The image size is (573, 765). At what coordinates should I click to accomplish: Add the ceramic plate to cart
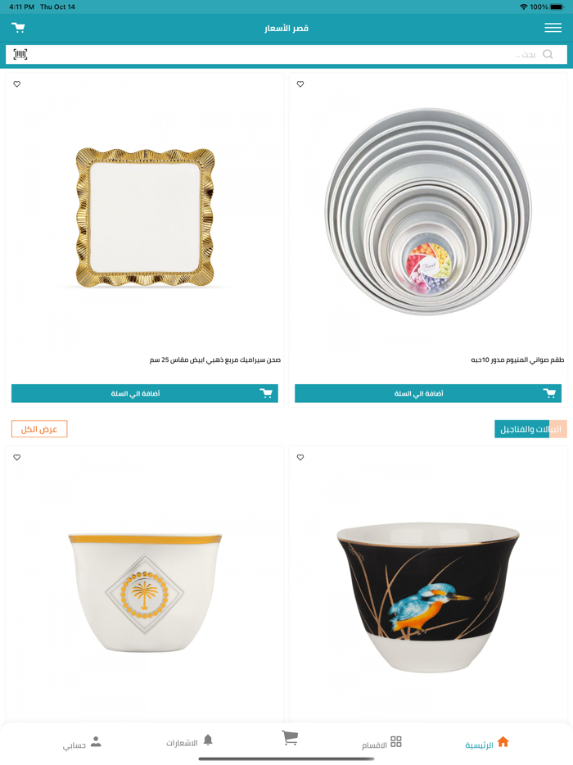[145, 393]
